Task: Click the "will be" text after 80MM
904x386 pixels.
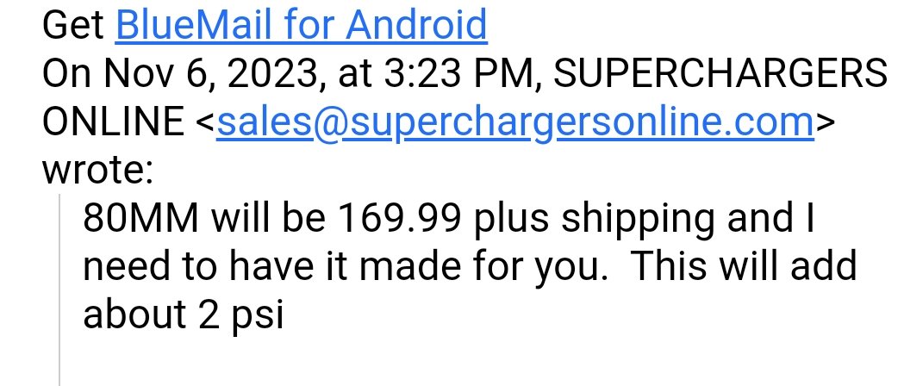Action: tap(269, 218)
